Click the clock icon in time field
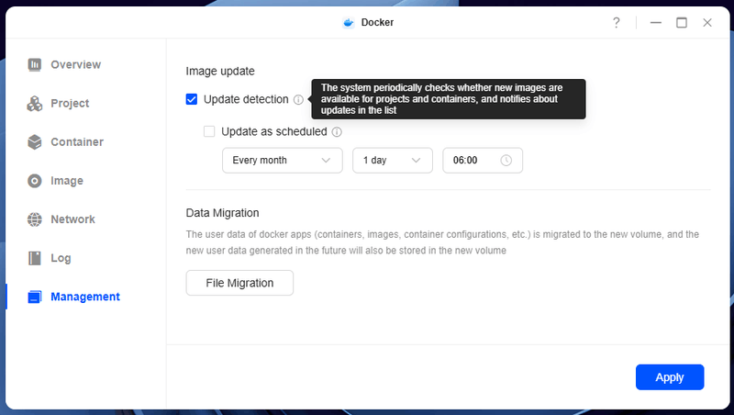Viewport: 734px width, 415px height. (x=506, y=161)
